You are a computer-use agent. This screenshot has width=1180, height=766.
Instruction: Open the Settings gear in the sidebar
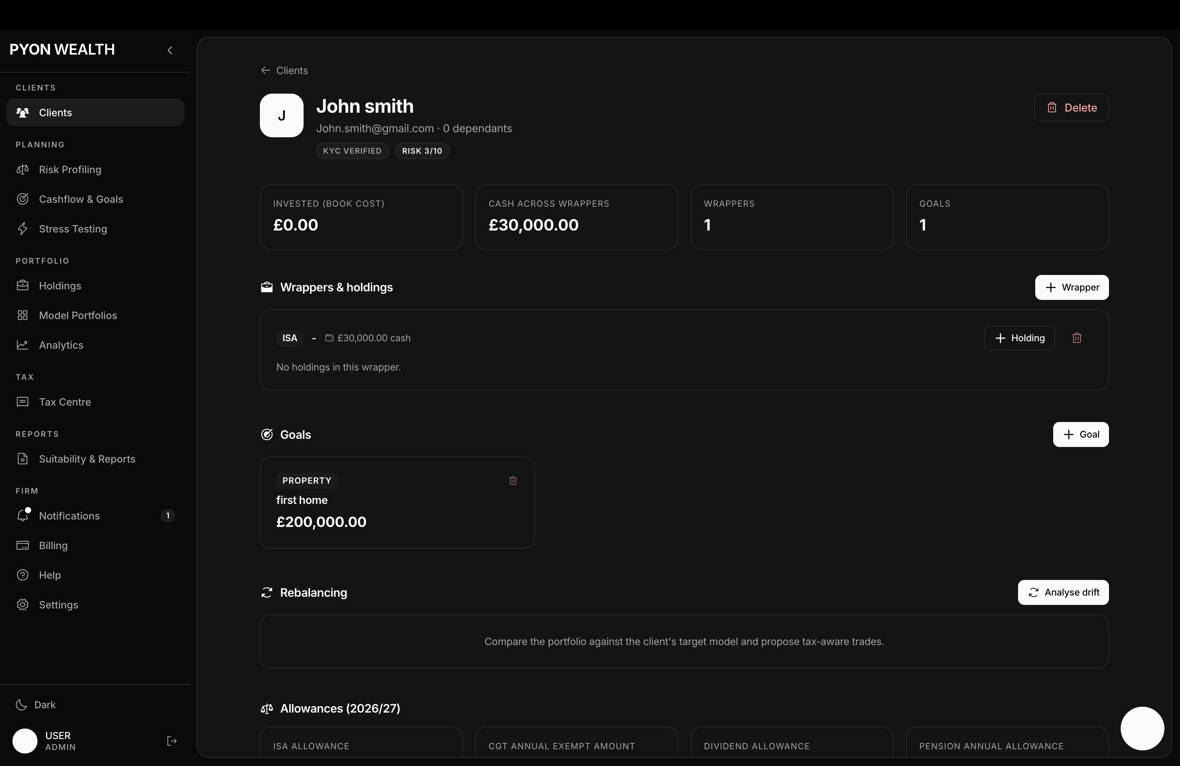click(23, 605)
